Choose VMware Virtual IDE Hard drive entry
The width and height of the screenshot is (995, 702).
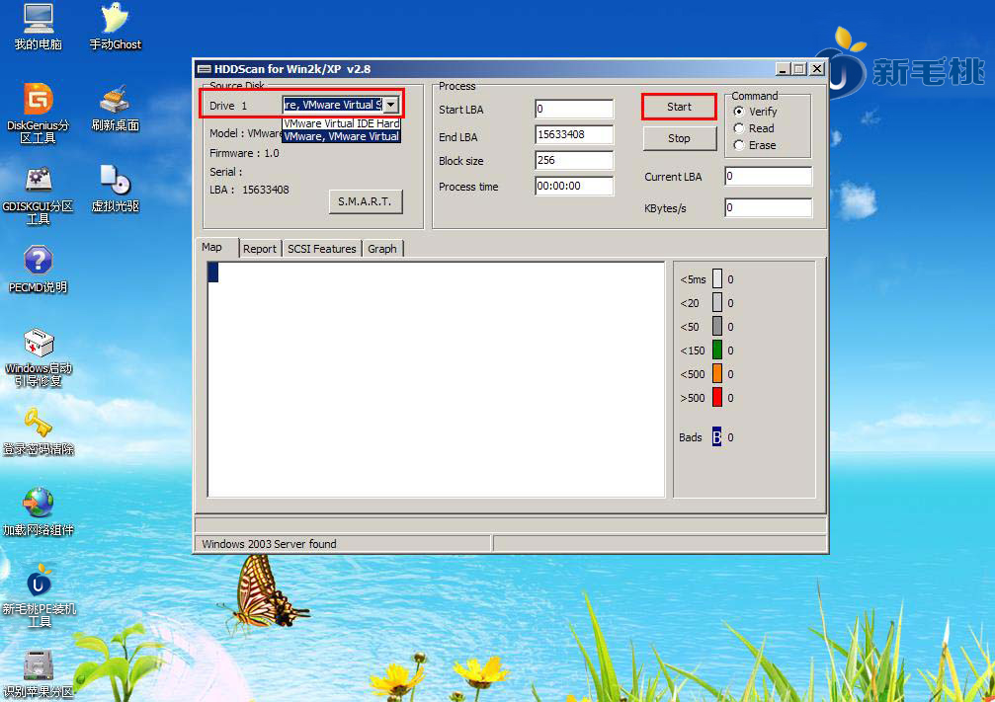[342, 123]
